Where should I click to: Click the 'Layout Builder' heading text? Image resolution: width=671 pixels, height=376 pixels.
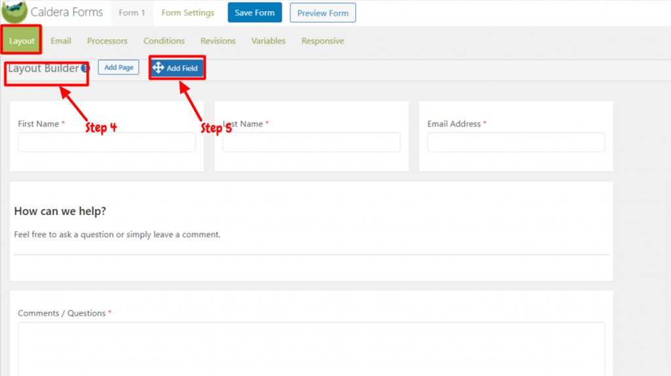(x=43, y=68)
